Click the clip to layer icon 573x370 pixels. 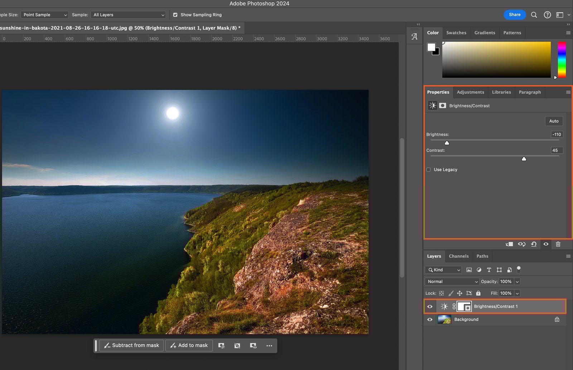click(509, 244)
